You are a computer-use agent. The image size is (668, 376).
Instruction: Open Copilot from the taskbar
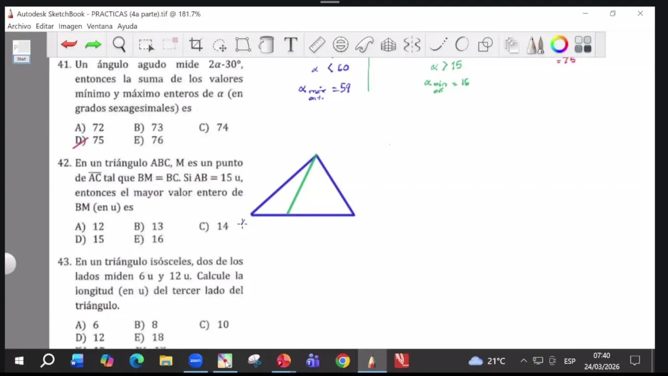[107, 361]
